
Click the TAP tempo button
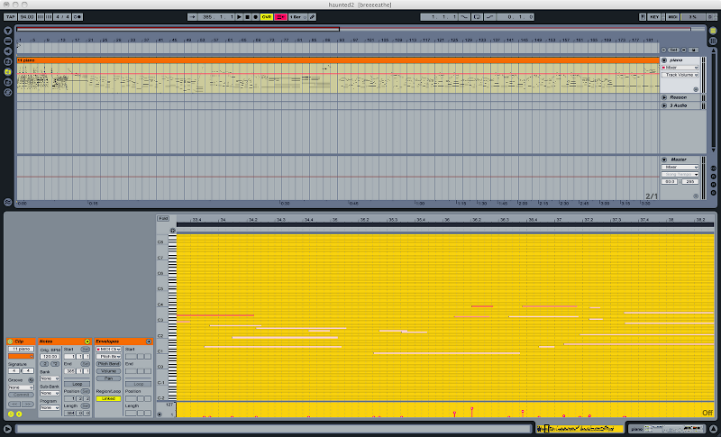(x=10, y=17)
